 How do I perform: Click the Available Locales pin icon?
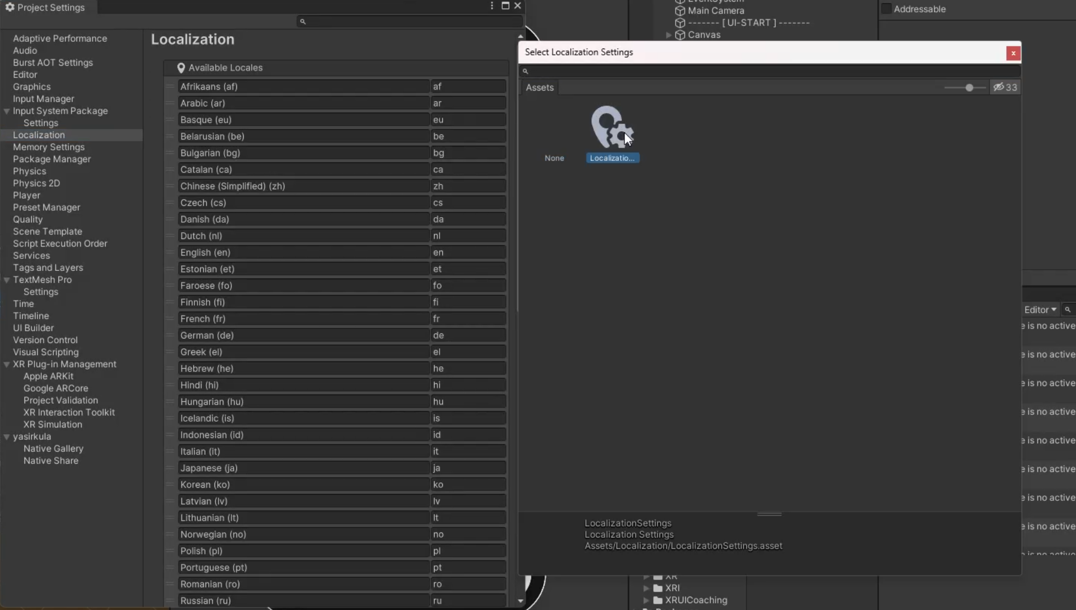click(181, 68)
